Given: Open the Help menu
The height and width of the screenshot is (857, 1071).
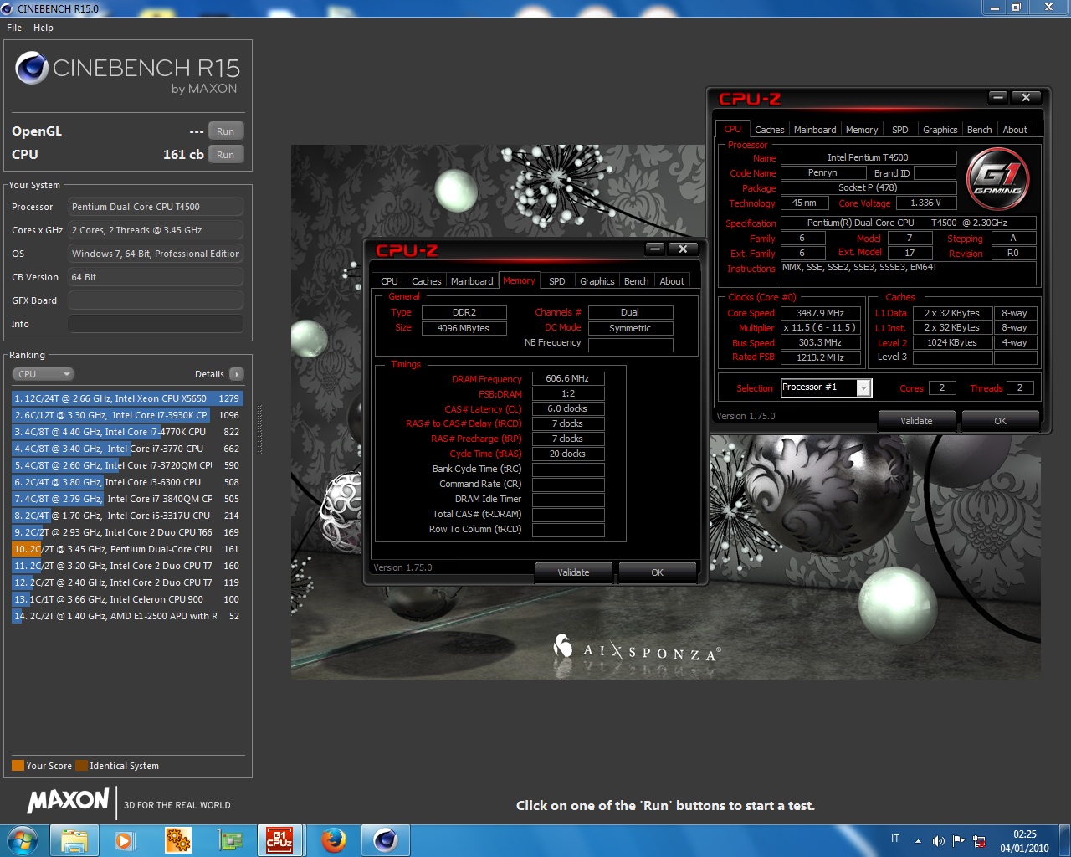Looking at the screenshot, I should click(44, 28).
